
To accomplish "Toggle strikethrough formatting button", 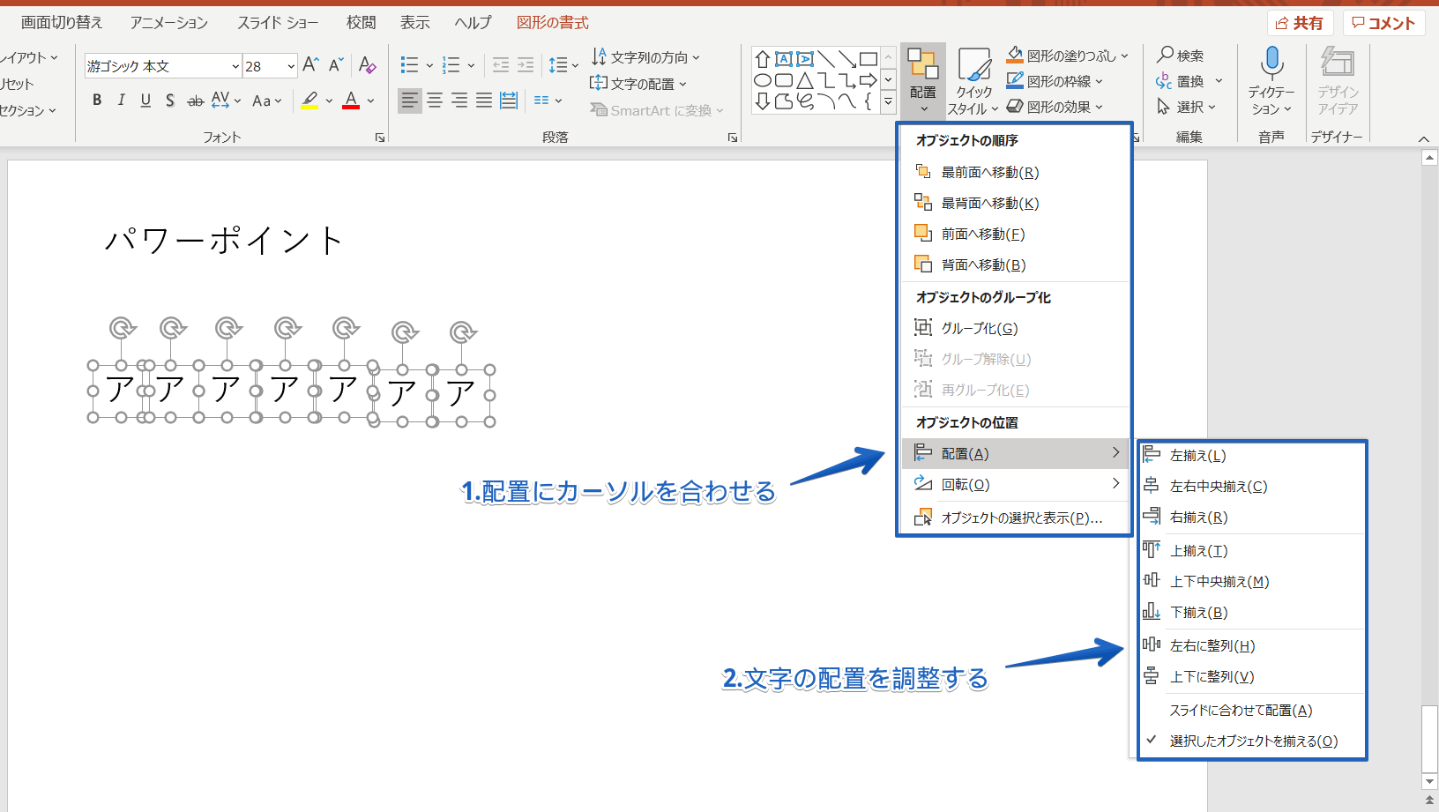I will click(195, 101).
